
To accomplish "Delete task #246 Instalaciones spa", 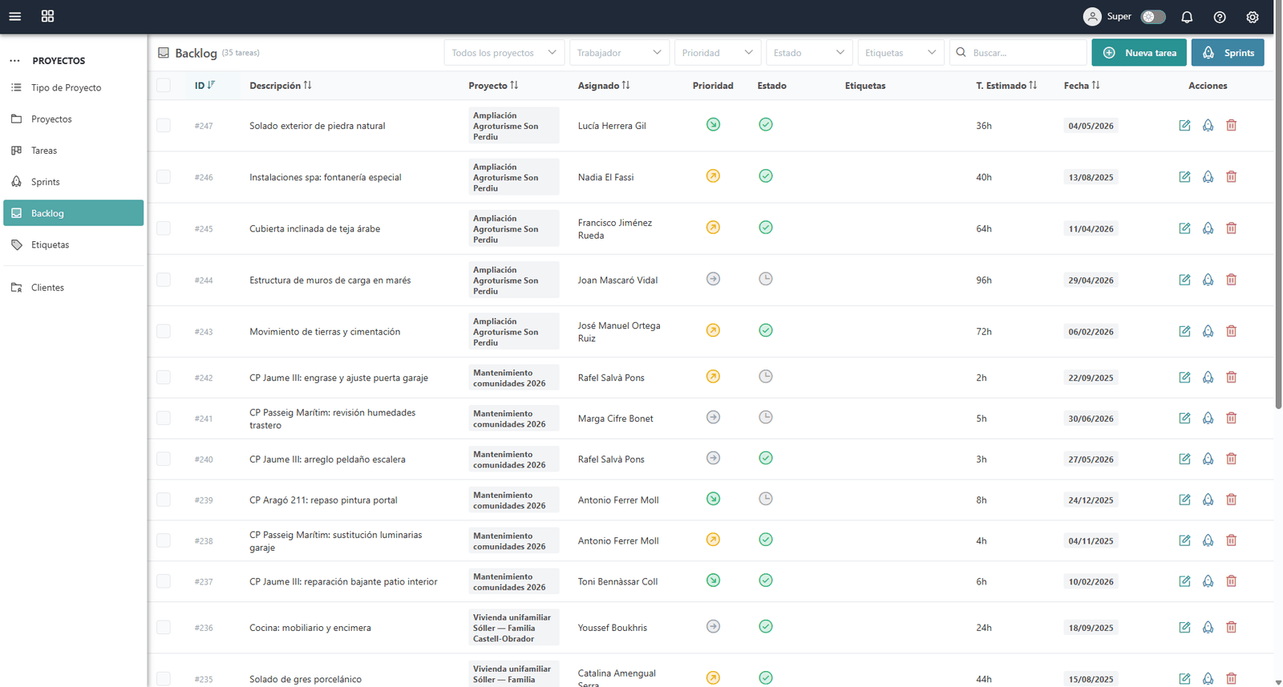I will pos(1232,176).
